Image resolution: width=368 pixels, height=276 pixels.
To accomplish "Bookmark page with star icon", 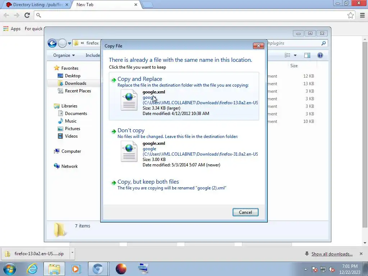I will pos(350,15).
